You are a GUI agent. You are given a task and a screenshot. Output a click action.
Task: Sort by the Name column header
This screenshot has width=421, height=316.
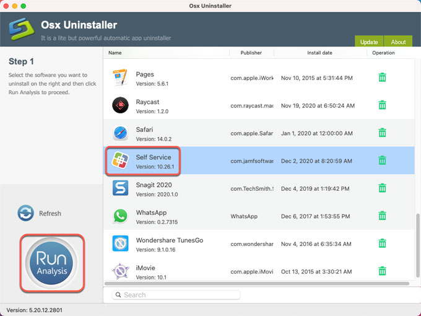(115, 53)
